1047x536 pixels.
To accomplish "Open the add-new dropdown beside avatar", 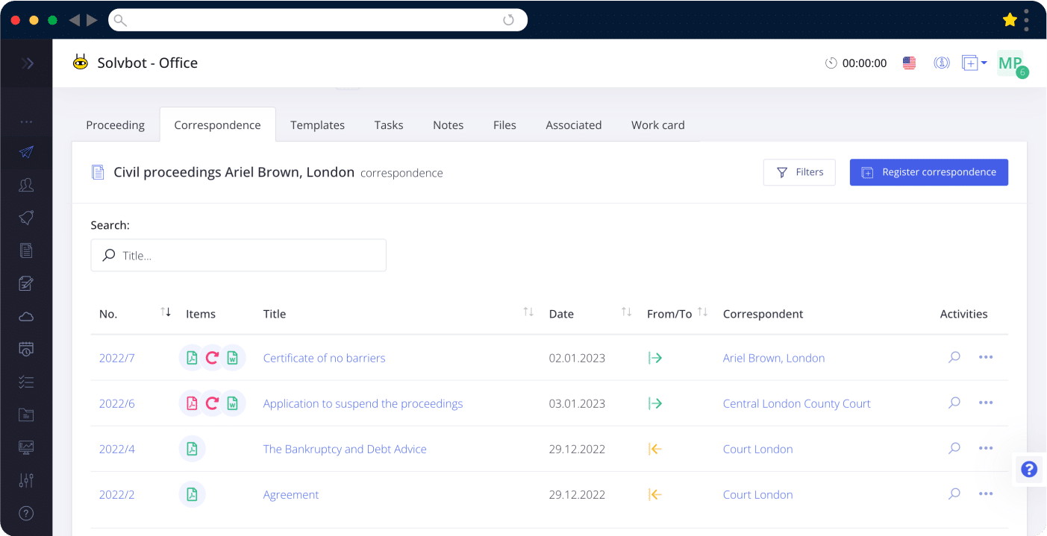I will [974, 63].
